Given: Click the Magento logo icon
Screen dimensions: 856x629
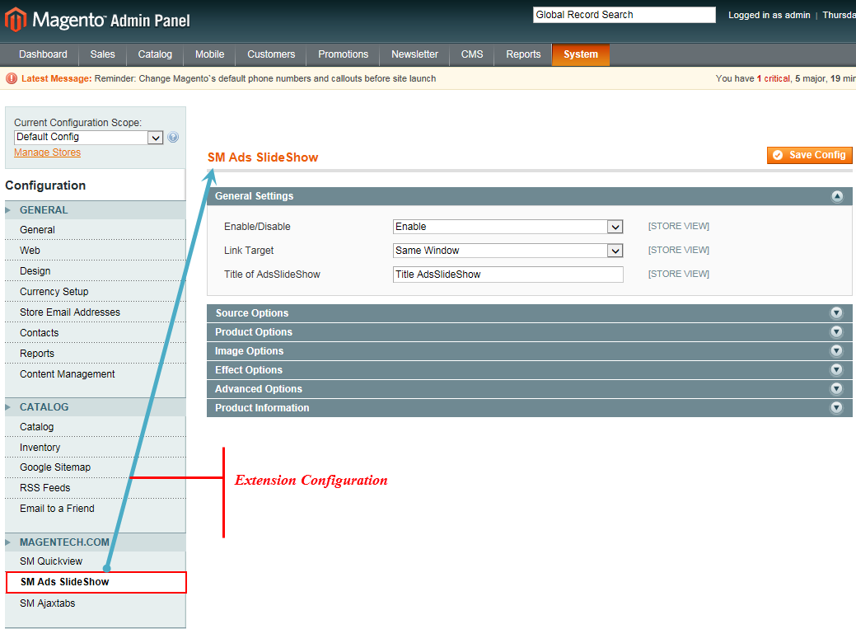Looking at the screenshot, I should 16,20.
